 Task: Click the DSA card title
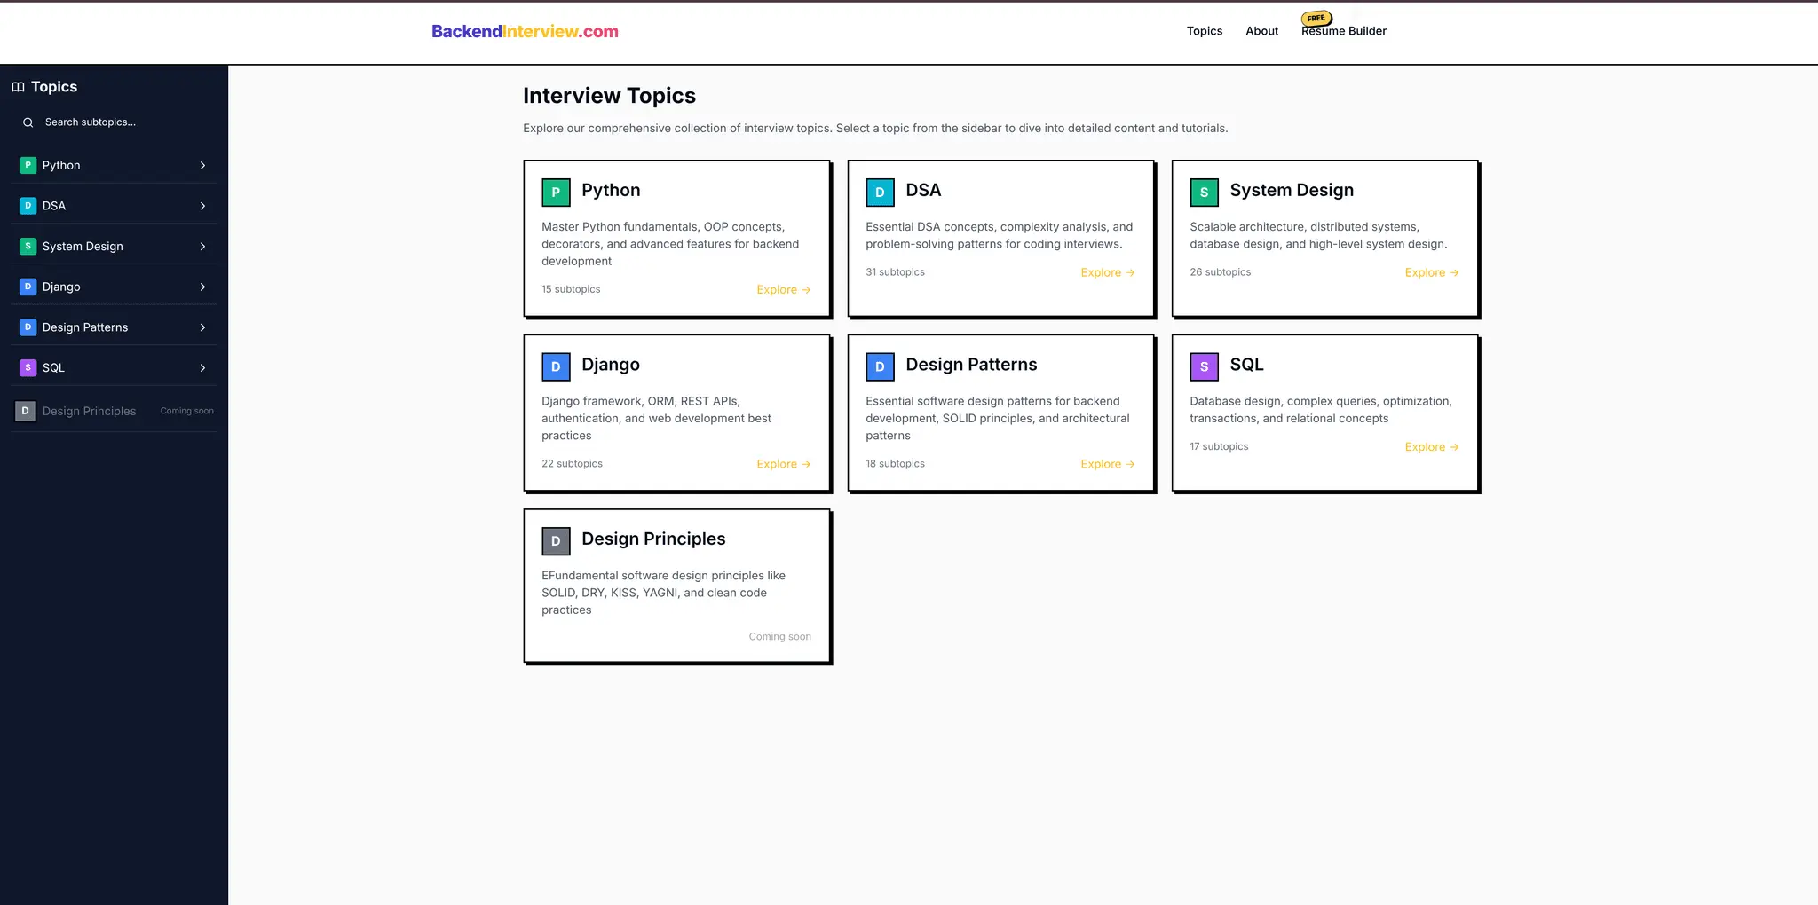pyautogui.click(x=923, y=190)
